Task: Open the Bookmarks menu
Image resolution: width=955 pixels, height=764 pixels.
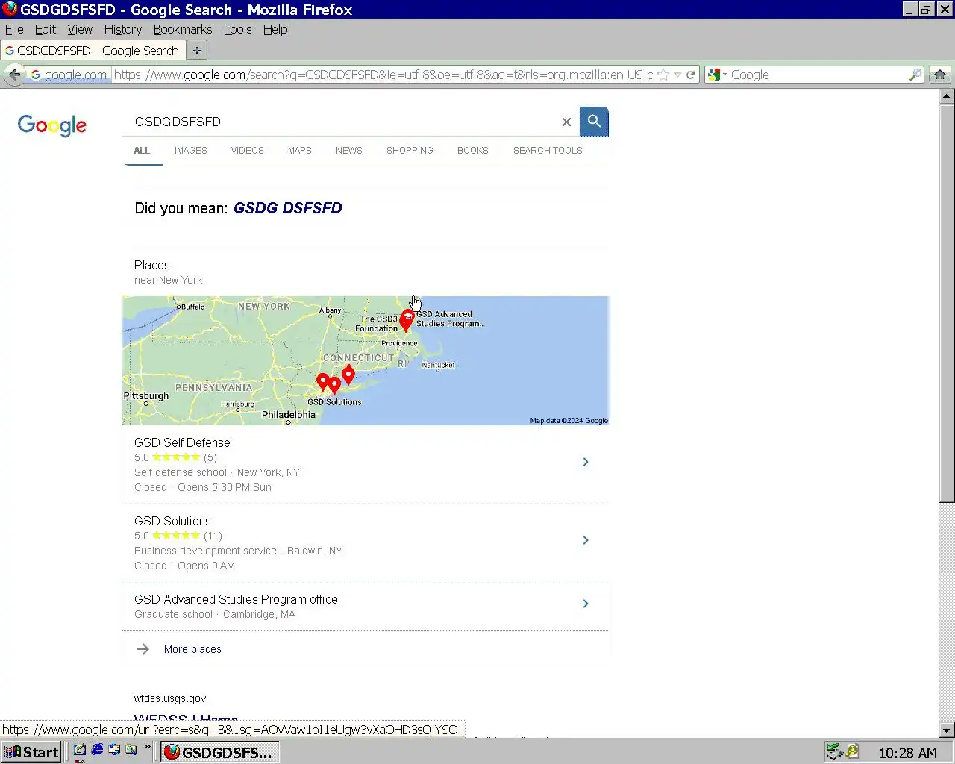Action: [183, 29]
